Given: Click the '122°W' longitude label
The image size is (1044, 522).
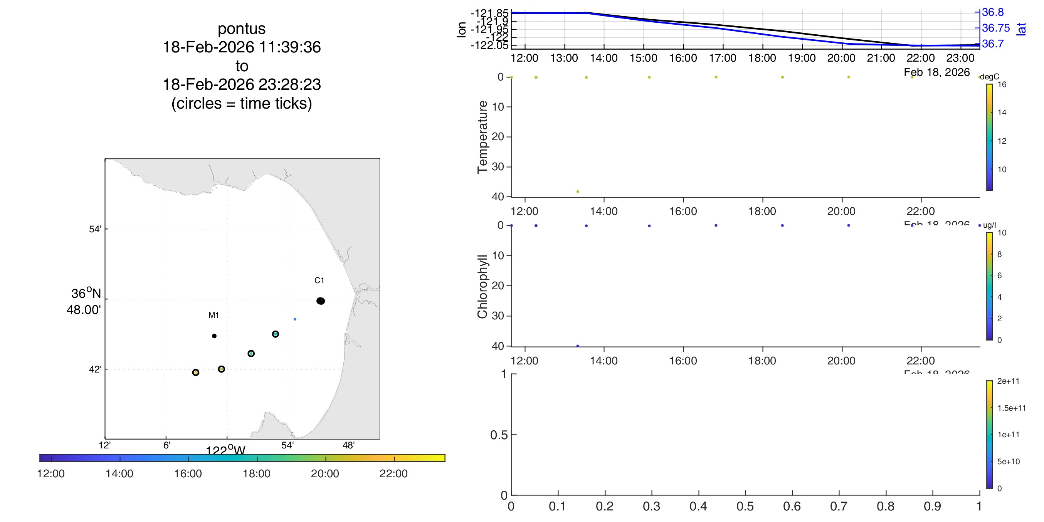Looking at the screenshot, I should [225, 450].
